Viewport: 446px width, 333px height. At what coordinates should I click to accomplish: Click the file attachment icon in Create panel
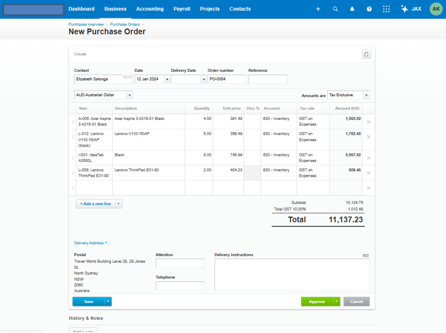(366, 54)
